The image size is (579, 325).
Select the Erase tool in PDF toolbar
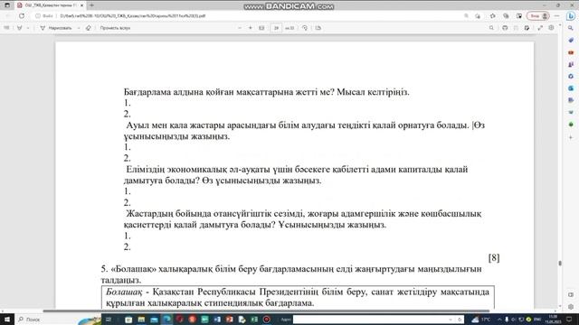(x=89, y=28)
